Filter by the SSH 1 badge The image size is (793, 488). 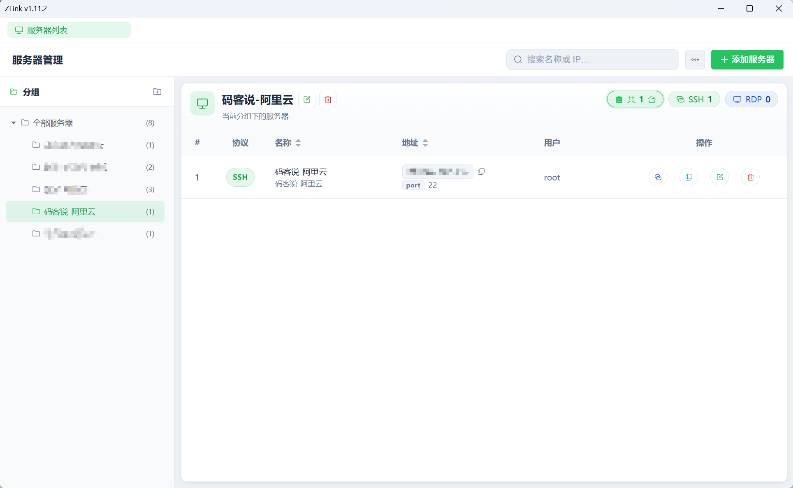(694, 99)
